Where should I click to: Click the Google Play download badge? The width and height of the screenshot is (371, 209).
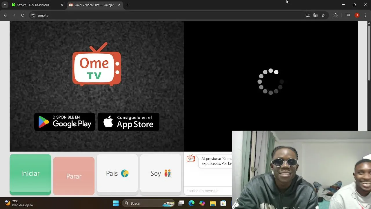click(x=65, y=122)
